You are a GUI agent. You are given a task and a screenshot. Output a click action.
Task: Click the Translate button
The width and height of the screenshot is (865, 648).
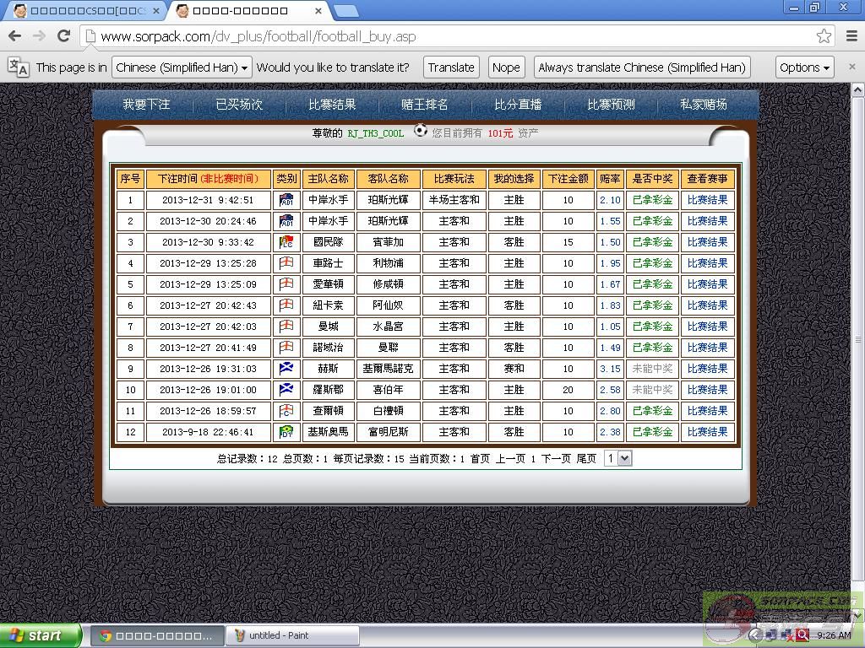click(450, 67)
